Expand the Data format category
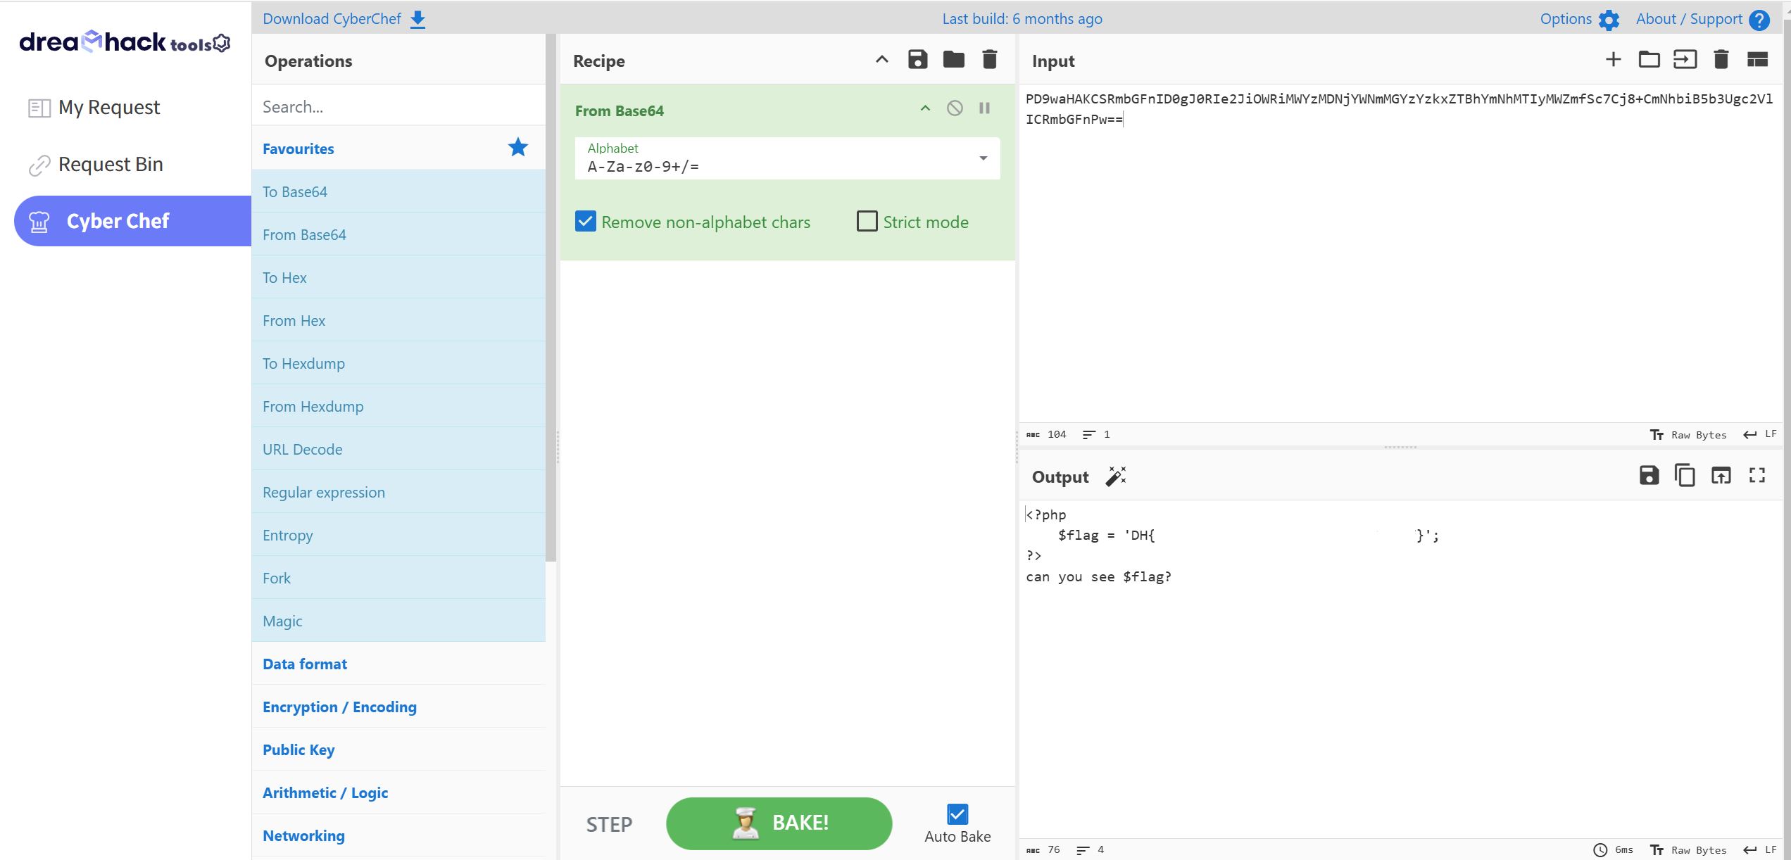This screenshot has height=860, width=1791. coord(305,664)
